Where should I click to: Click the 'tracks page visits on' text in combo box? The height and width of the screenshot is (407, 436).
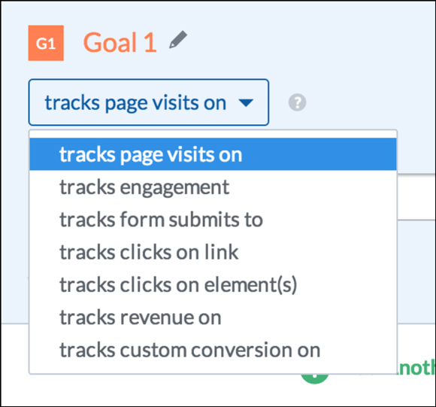pos(135,103)
